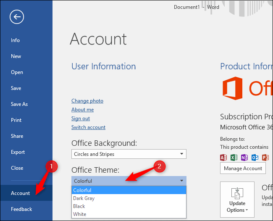Click the Access app icon
The width and height of the screenshot is (273, 221).
pos(223,158)
